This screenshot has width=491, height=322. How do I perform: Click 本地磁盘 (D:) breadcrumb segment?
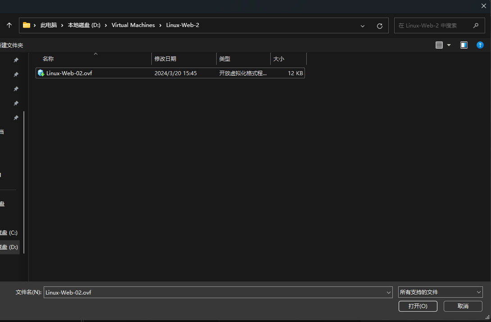84,25
